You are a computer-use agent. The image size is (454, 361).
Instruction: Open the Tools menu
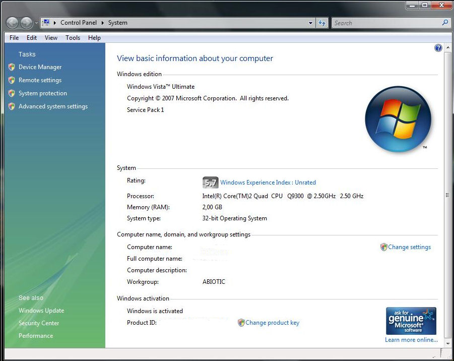73,38
